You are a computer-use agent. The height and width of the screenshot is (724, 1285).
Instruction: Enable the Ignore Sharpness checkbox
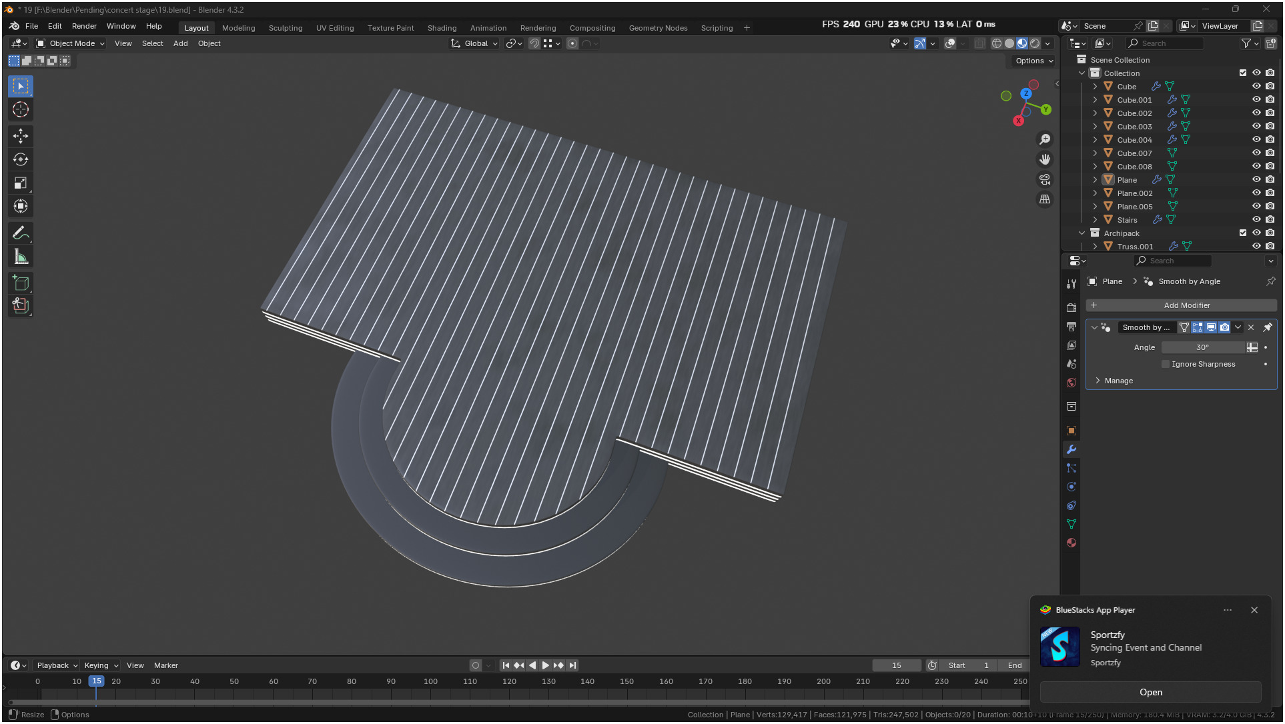[x=1166, y=364]
